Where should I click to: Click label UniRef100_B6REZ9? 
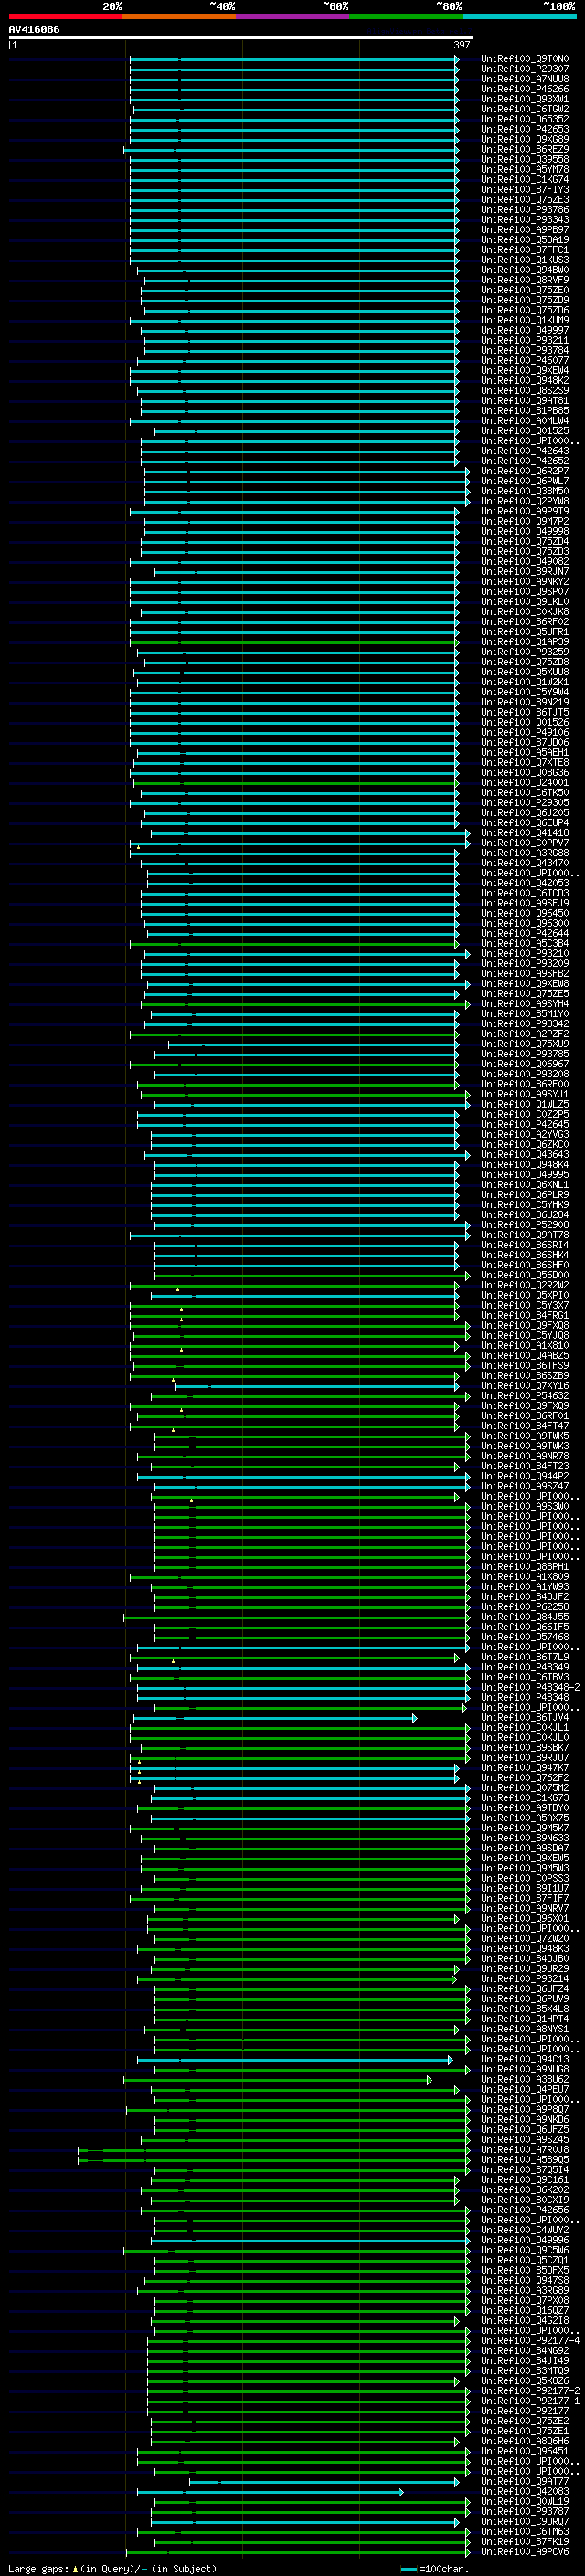point(525,150)
